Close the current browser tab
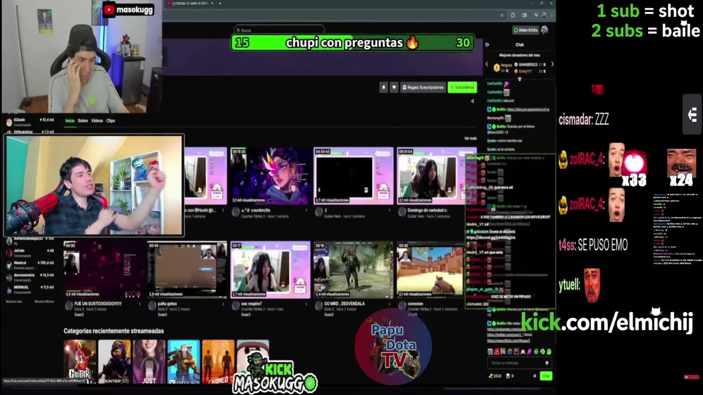703x395 pixels. 212,3
